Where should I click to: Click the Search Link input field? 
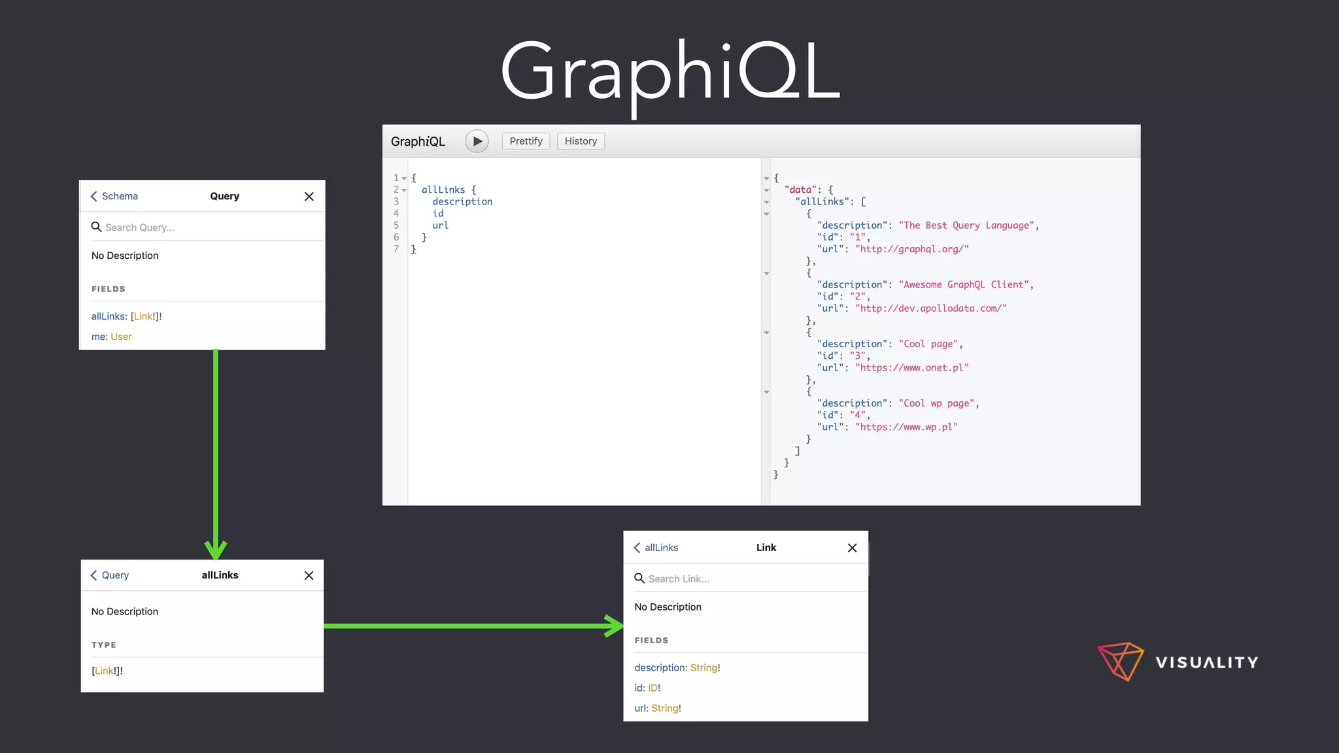tap(752, 578)
